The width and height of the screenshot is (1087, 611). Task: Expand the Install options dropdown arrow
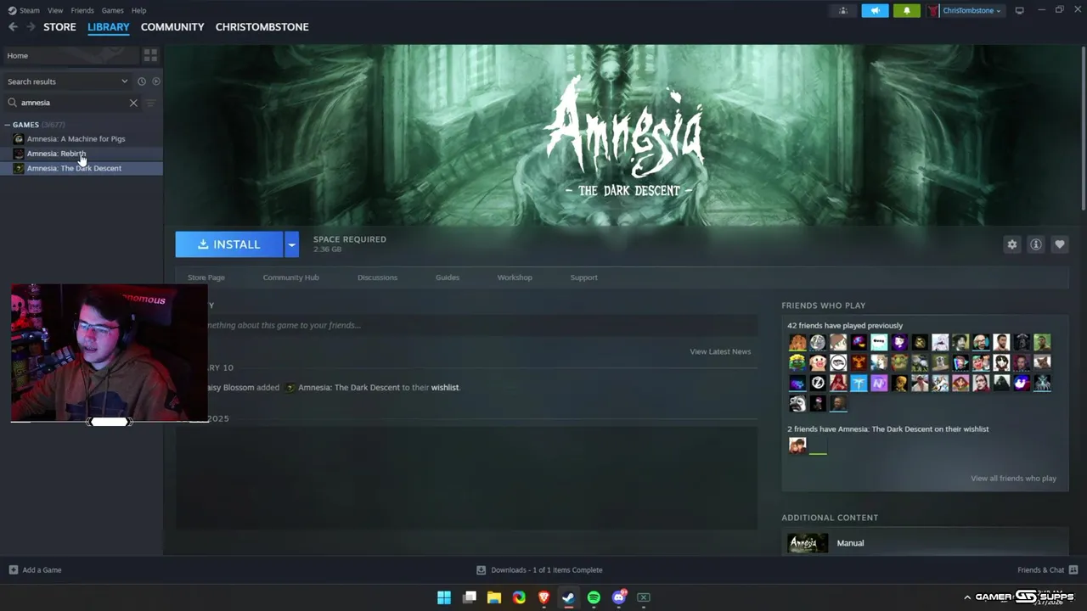pos(291,244)
